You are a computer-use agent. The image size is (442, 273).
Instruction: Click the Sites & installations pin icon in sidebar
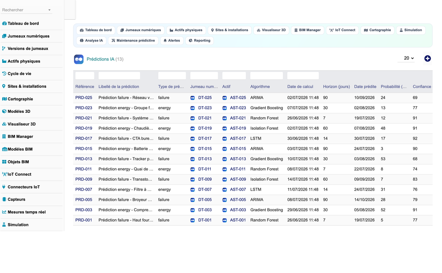4,86
